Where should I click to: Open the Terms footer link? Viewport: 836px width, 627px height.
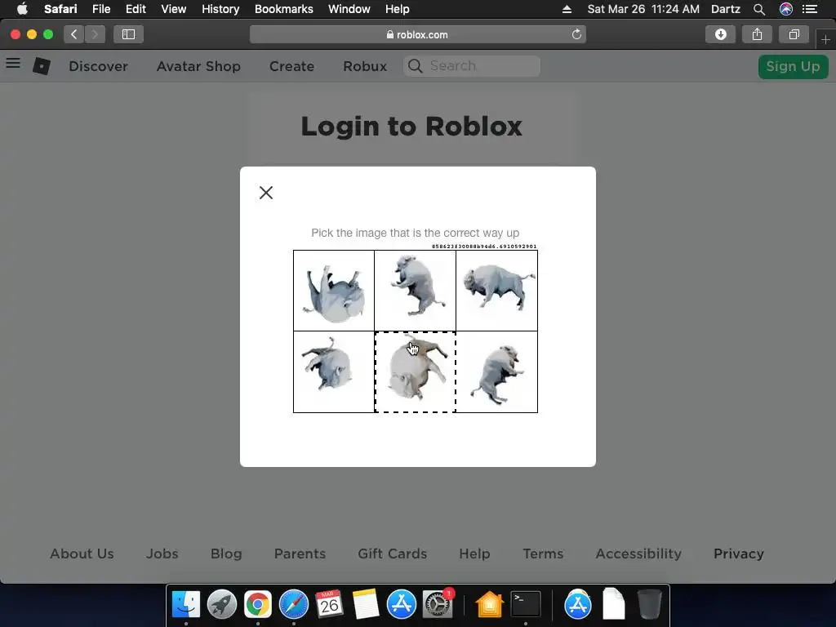click(x=543, y=554)
